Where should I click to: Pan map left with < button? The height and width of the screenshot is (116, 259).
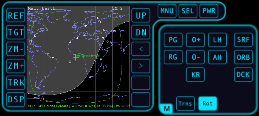(141, 49)
